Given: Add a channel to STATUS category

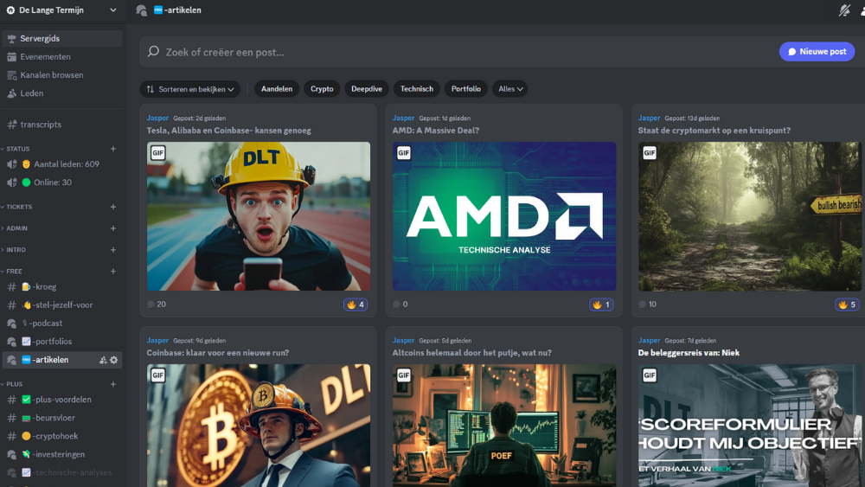Looking at the screenshot, I should tap(113, 149).
